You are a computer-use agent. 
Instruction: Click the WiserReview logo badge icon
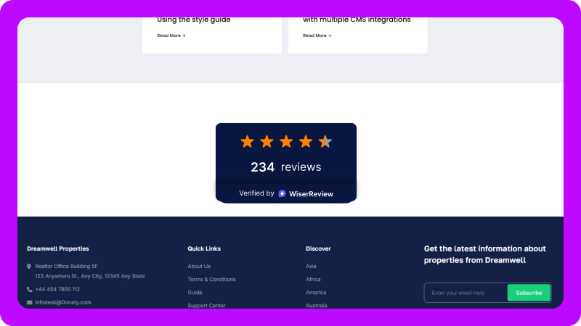[282, 193]
